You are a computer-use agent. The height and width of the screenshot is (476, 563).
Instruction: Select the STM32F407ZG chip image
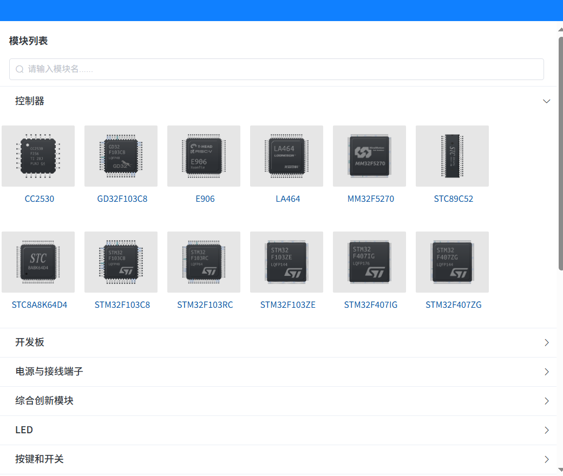coord(452,262)
